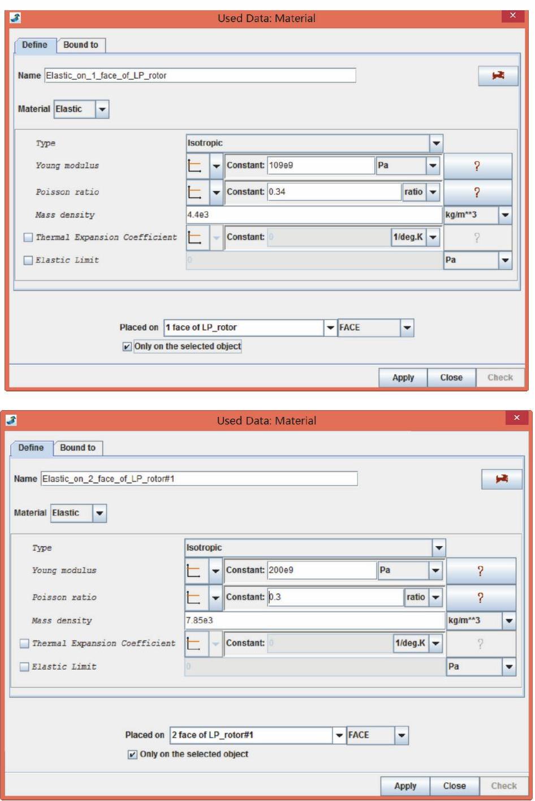Click the red faucet icon beside Elastic_on_2_face_of_LP_rotor#1 name

[501, 479]
